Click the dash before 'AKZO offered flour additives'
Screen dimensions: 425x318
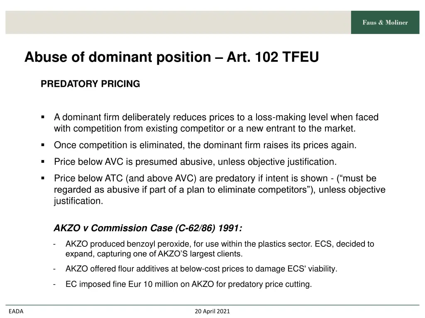pos(54,269)
